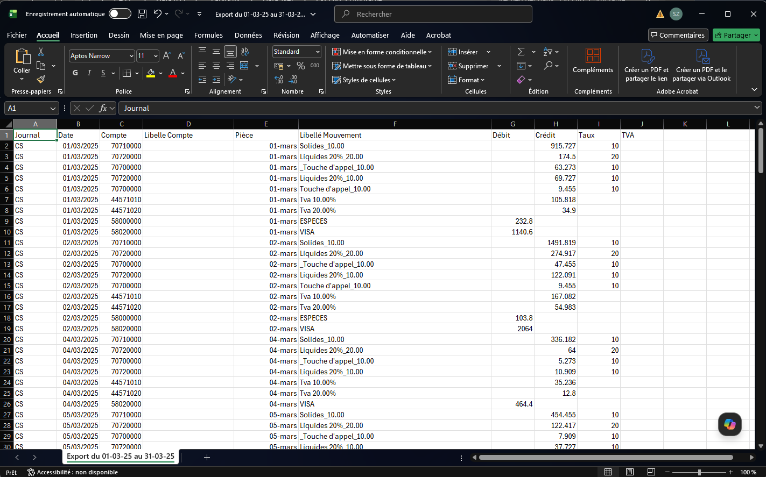Increase font size with large A icon
The image size is (766, 477).
[167, 56]
